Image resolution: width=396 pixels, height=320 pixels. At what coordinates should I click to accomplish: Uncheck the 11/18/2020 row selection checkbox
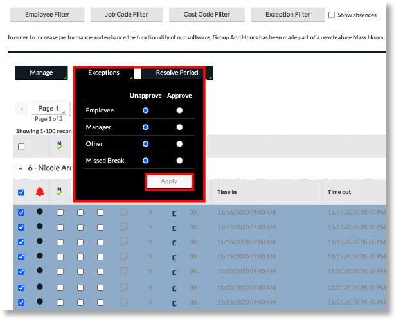(21, 242)
